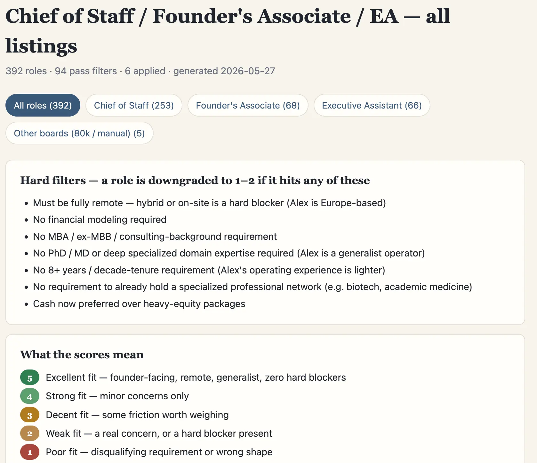Click the tan score 2 badge
The height and width of the screenshot is (463, 537).
(x=30, y=434)
